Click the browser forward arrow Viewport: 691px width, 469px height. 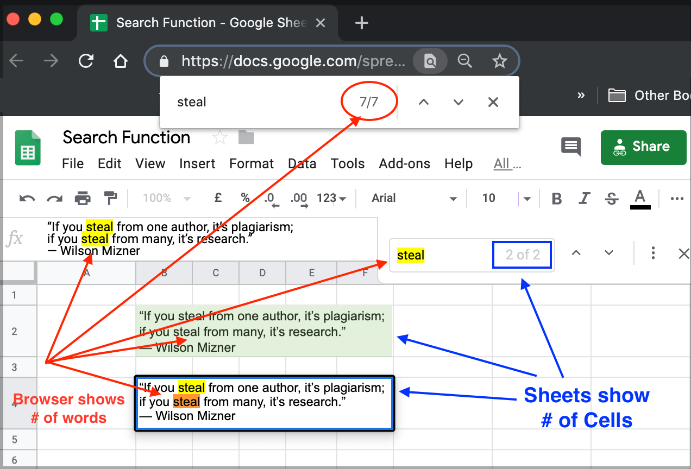click(x=51, y=61)
